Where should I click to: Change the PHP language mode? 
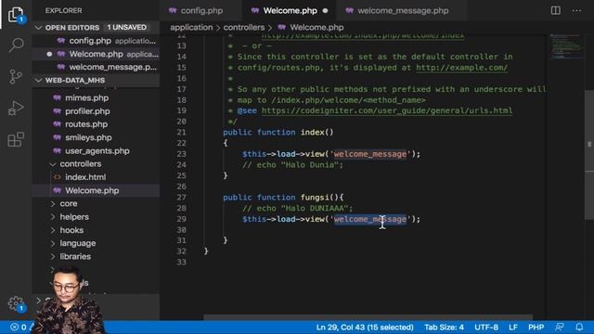point(536,327)
